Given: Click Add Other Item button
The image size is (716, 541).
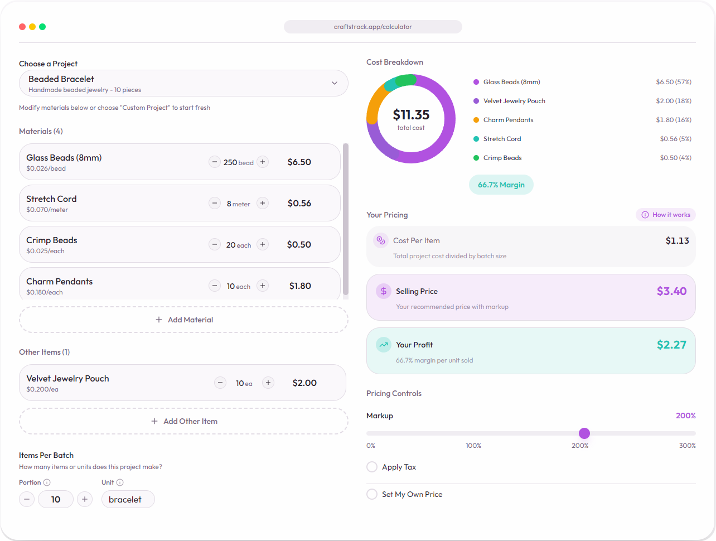Looking at the screenshot, I should 183,421.
